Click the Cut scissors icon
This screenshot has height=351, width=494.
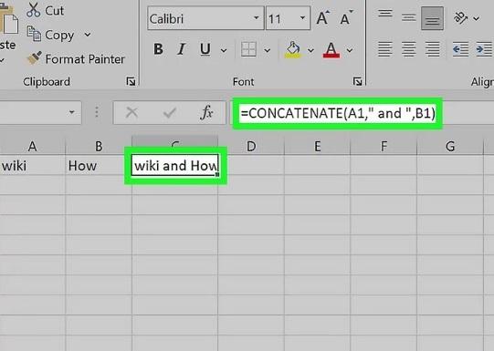pyautogui.click(x=34, y=10)
